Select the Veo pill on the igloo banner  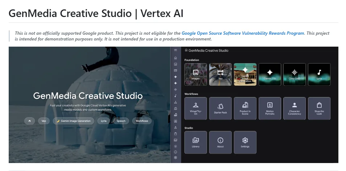(x=44, y=121)
